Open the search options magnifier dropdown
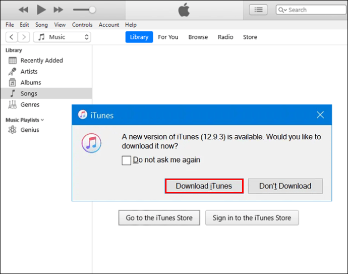The height and width of the screenshot is (274, 348). (283, 10)
